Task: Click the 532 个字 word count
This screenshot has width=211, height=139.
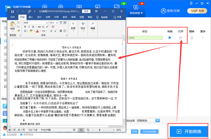Action: click(x=33, y=130)
